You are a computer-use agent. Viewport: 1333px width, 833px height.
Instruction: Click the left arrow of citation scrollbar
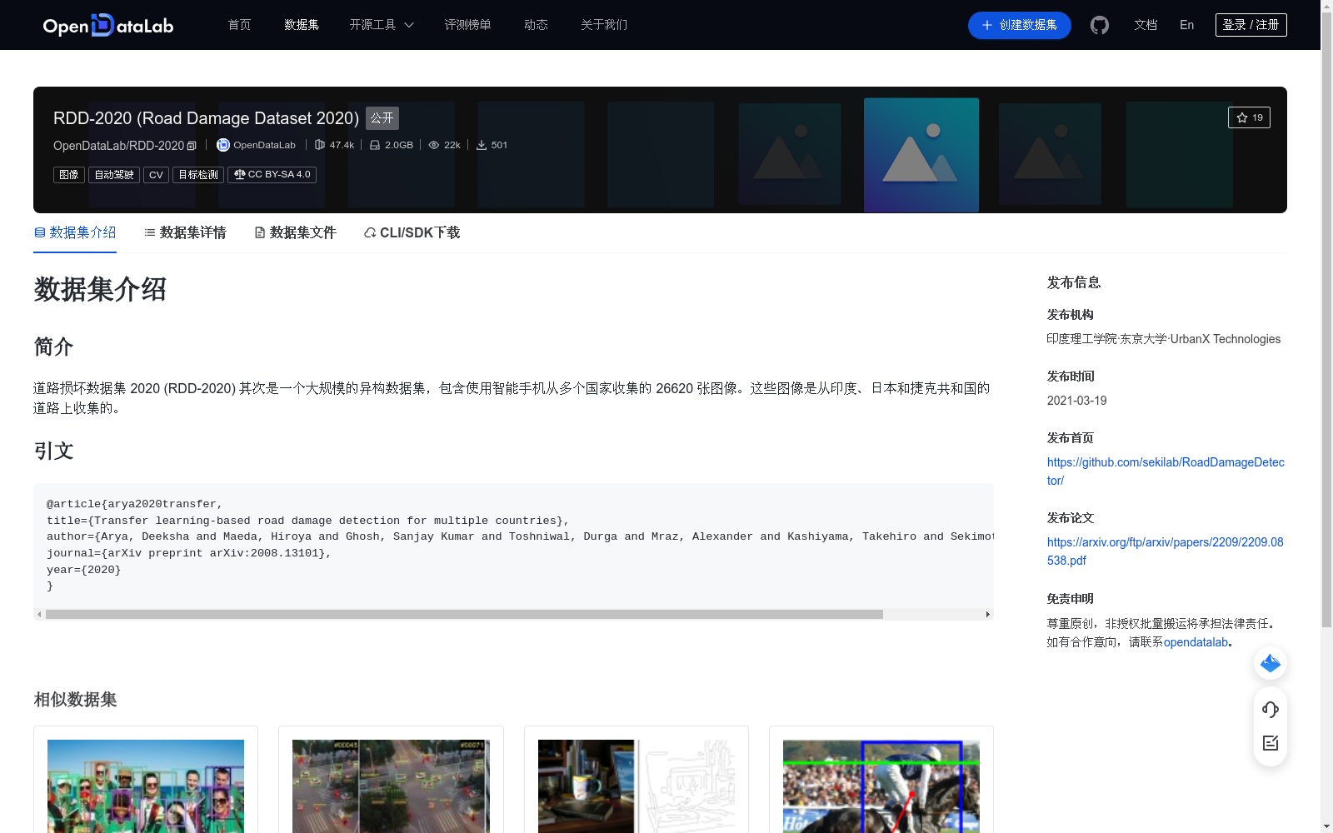click(x=39, y=614)
